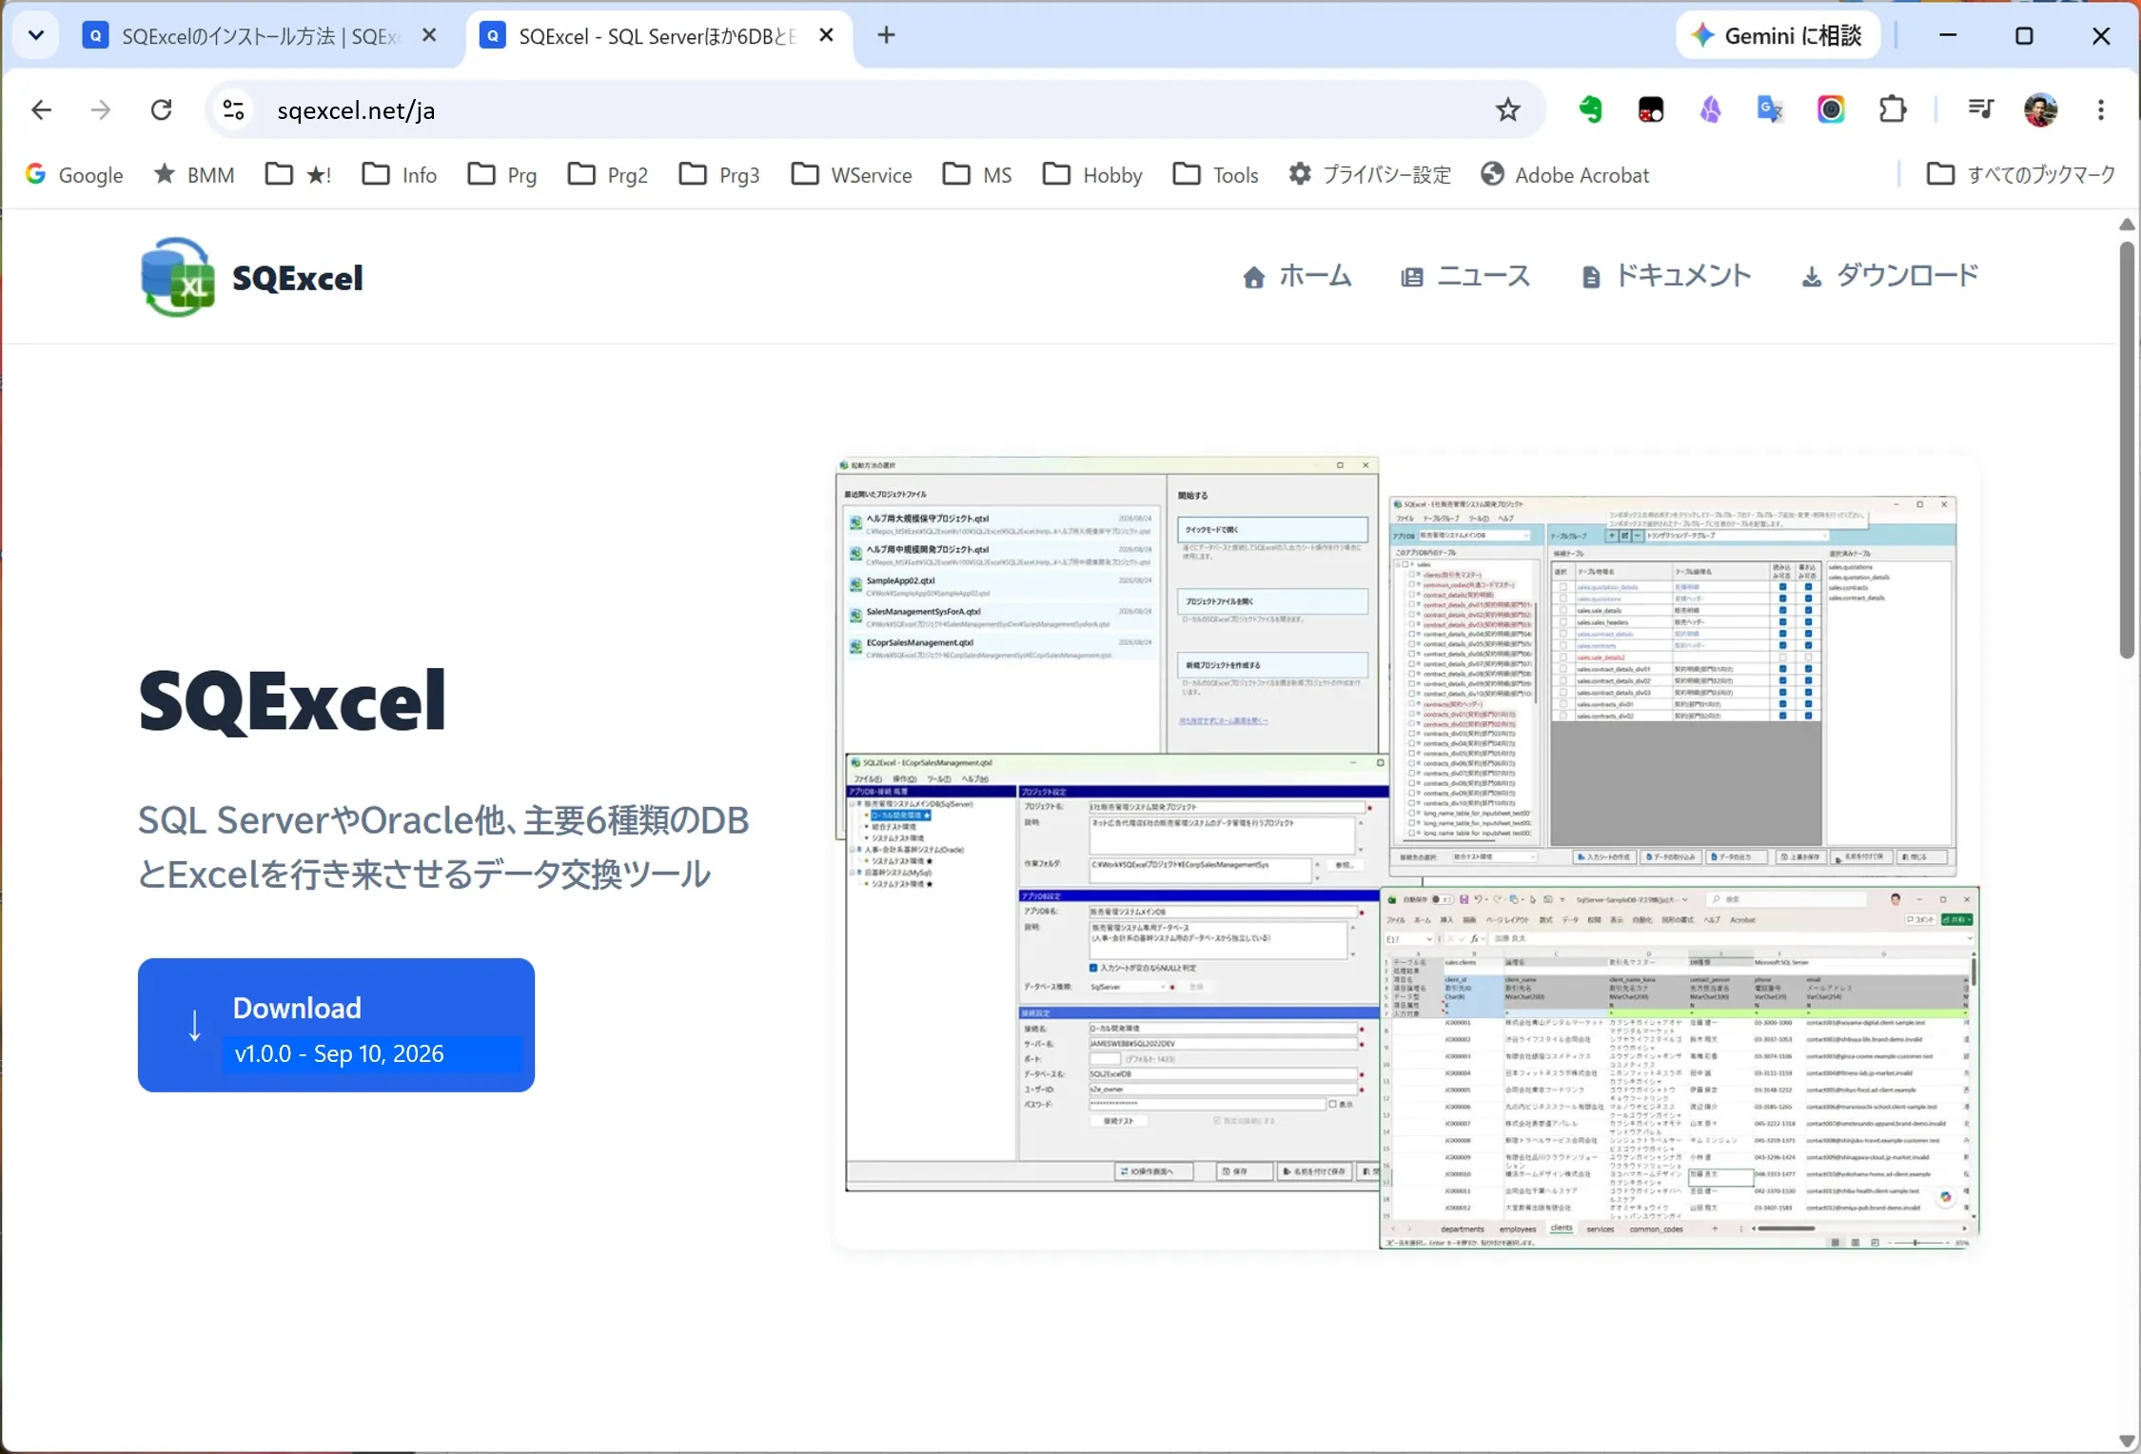Expand the すべてのブックマーク folder

2020,175
